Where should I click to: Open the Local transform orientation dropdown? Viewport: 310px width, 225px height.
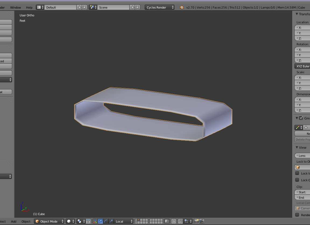click(124, 221)
